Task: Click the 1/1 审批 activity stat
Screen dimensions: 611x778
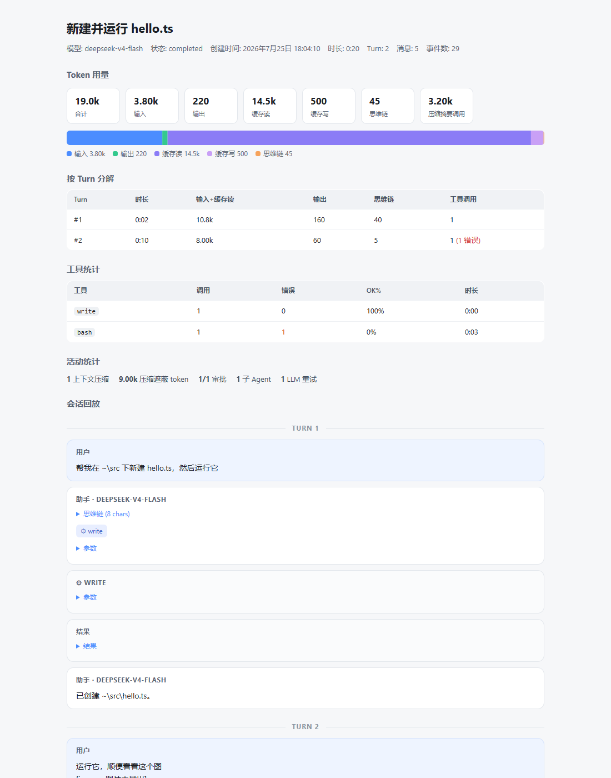Action: click(x=212, y=379)
